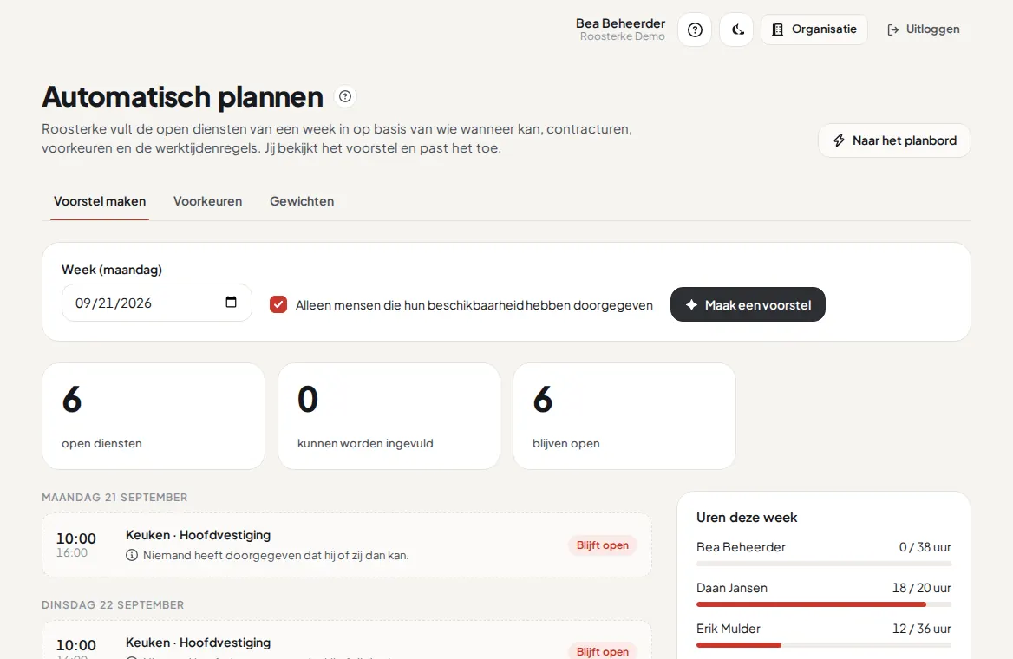This screenshot has height=659, width=1013.
Task: Click the Blijft open badge on Tuesday's shift
Action: (x=602, y=651)
